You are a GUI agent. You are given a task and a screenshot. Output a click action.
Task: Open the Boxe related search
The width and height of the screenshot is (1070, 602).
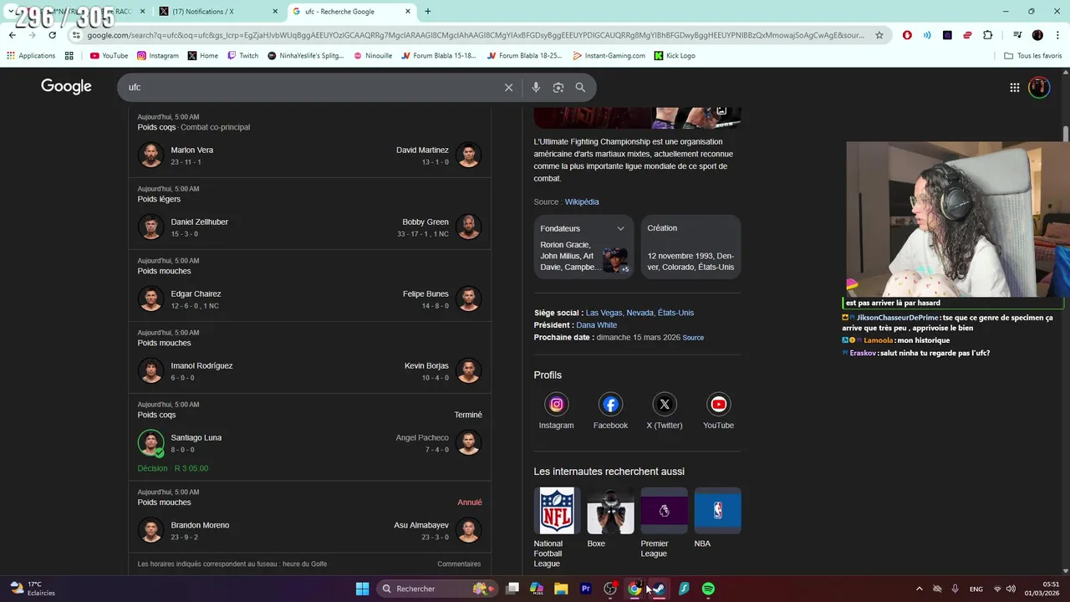click(610, 518)
